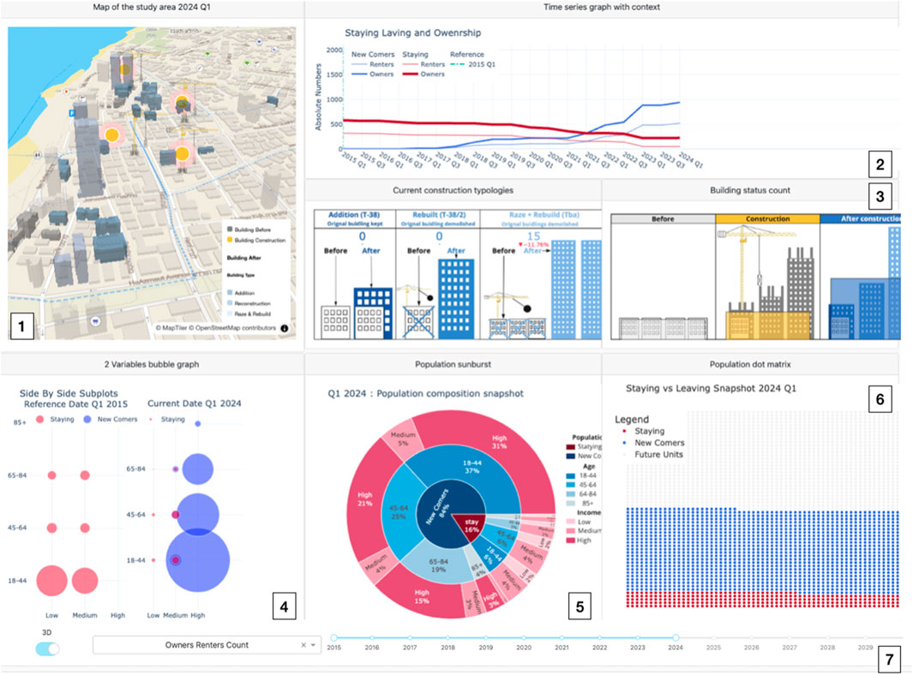913x675 pixels.
Task: Toggle New Comers in the dot matrix legend
Action: coord(653,443)
